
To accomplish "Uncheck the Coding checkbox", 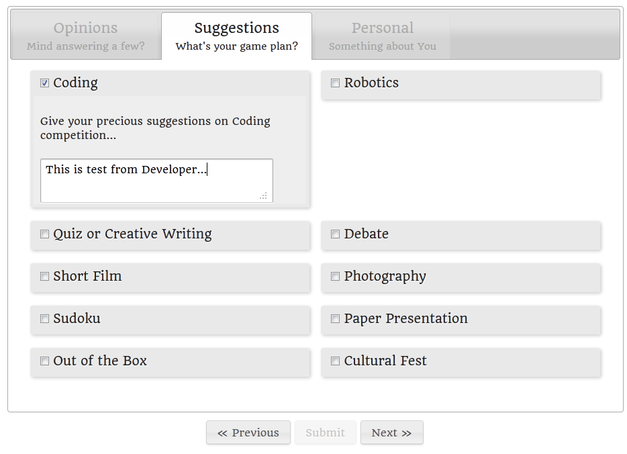I will click(x=44, y=83).
